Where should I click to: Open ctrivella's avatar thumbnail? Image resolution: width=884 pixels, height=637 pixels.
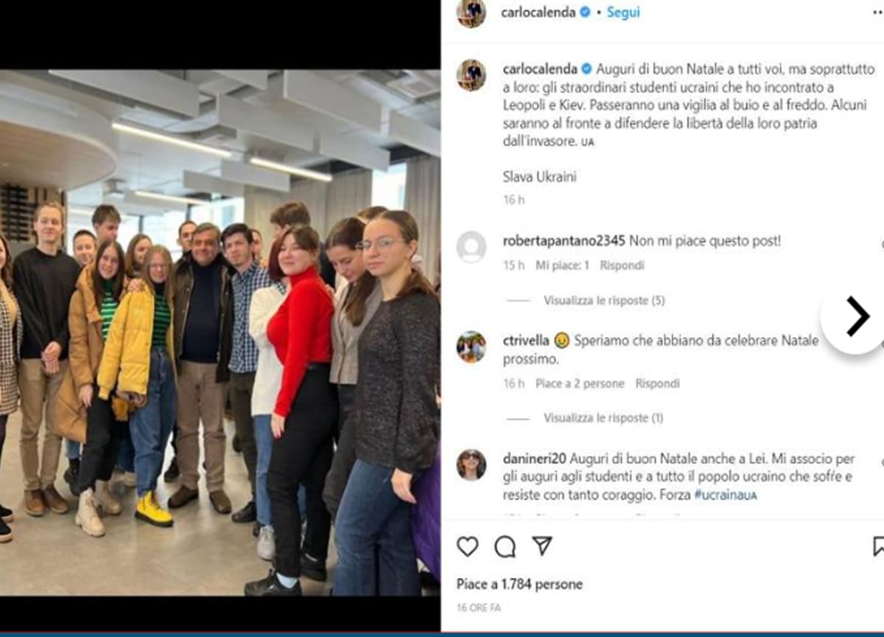[471, 347]
